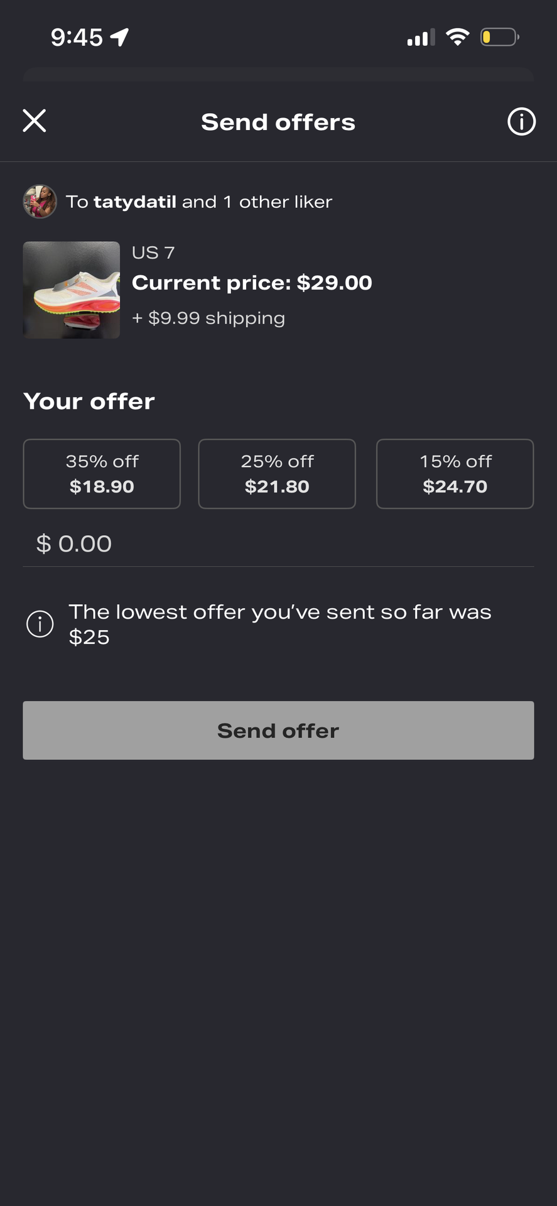557x1206 pixels.
Task: Pick the 15% off $24.70 offer
Action: pyautogui.click(x=455, y=474)
